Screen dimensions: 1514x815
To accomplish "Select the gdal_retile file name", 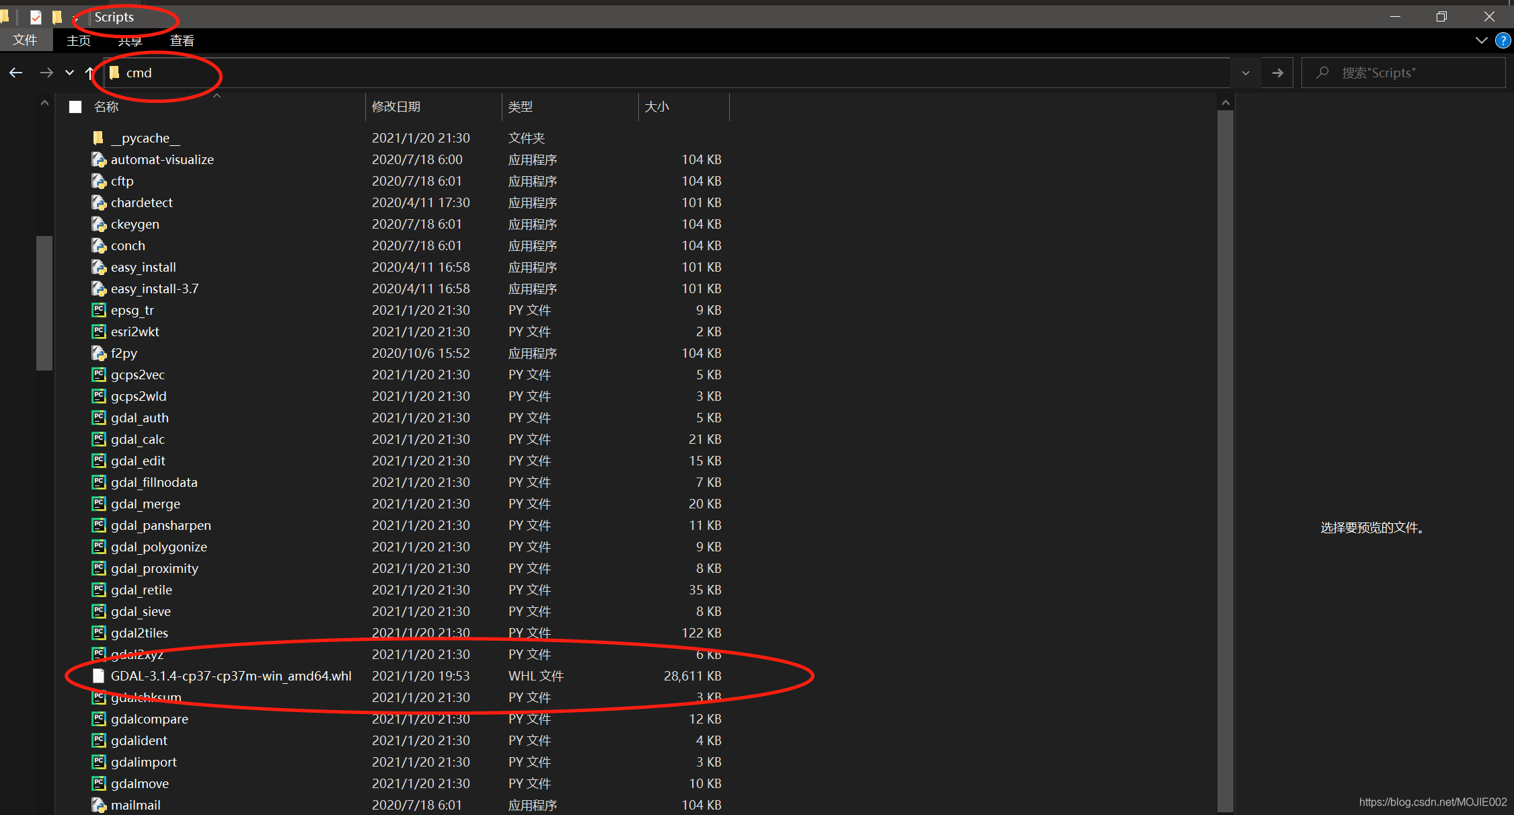I will (x=141, y=590).
